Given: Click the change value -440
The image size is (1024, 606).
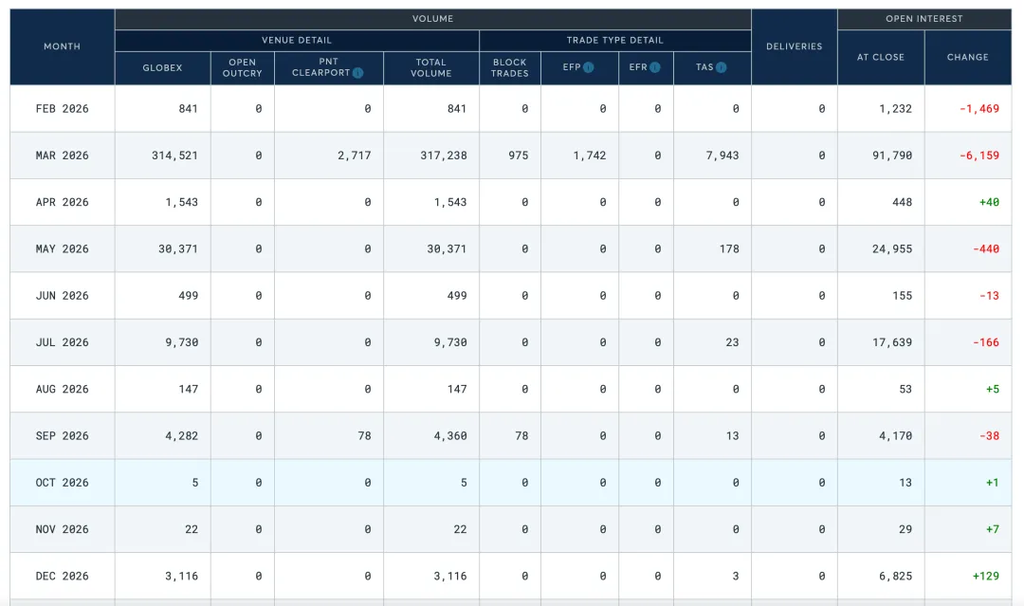Looking at the screenshot, I should click(985, 248).
